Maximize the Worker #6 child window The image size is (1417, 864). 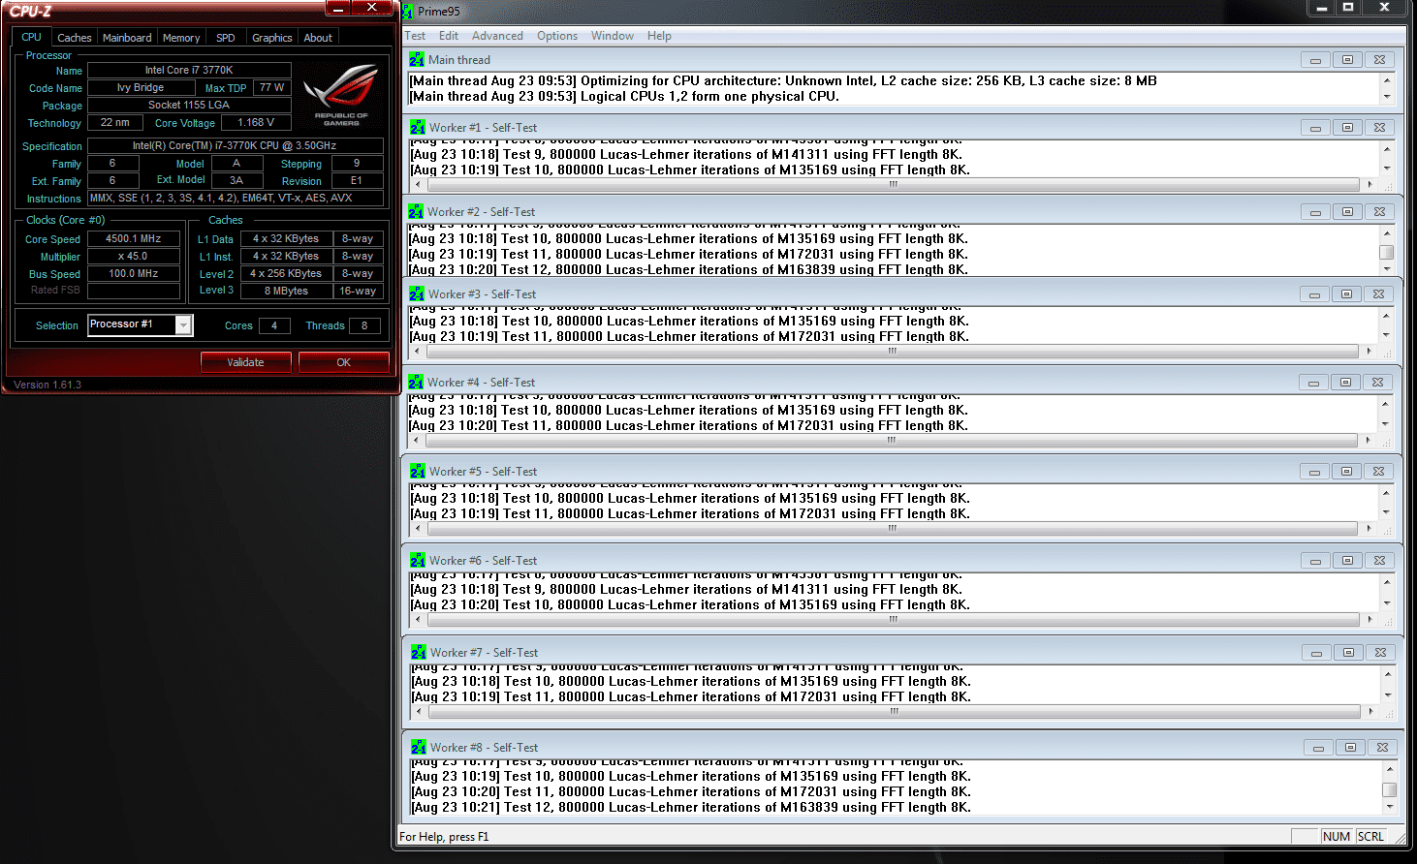1347,561
